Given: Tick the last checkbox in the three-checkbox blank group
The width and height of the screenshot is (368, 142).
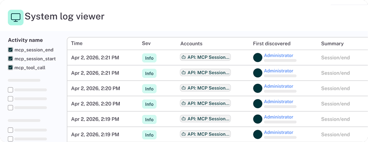Looking at the screenshot, I should pos(10,108).
